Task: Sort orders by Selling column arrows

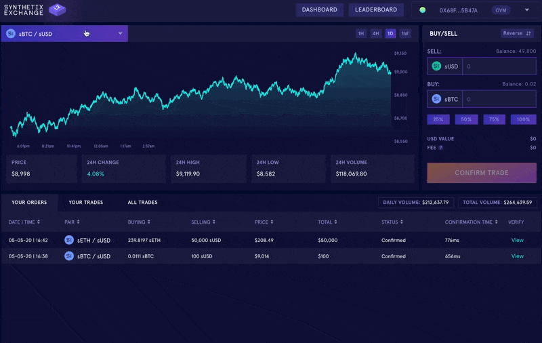Action: click(214, 222)
